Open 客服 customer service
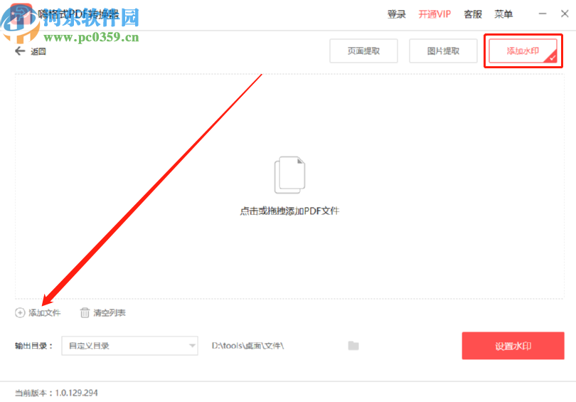This screenshot has height=402, width=576. 473,14
